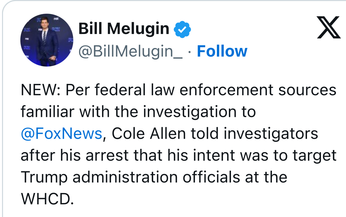Click the dot separator before Follow
This screenshot has width=346, height=217.
(189, 52)
